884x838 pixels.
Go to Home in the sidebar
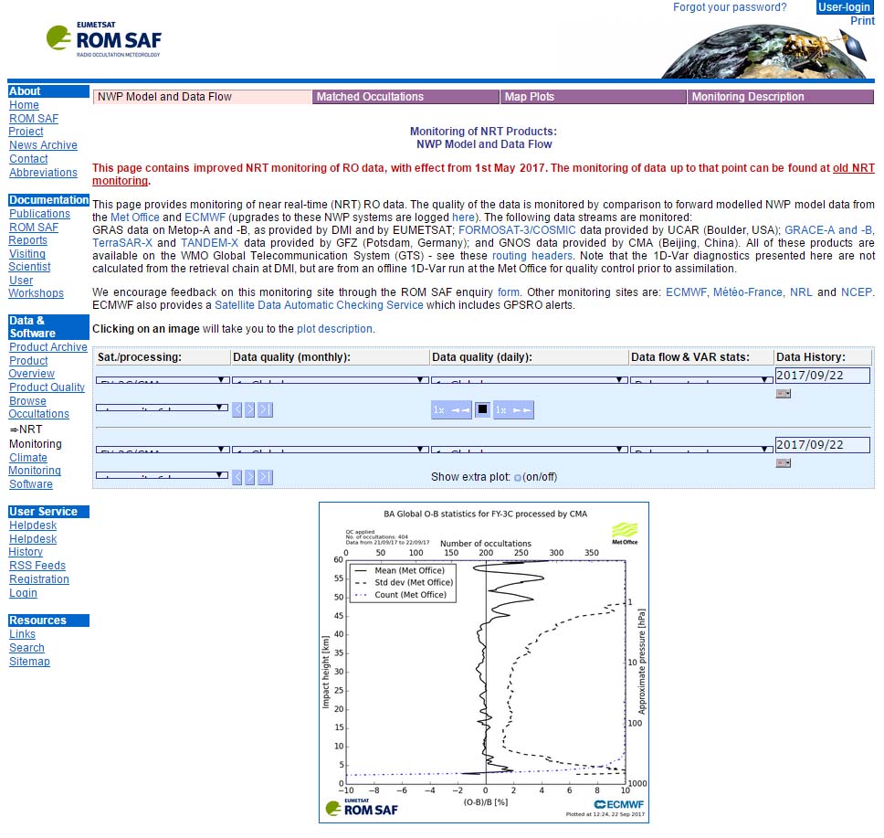tap(25, 105)
